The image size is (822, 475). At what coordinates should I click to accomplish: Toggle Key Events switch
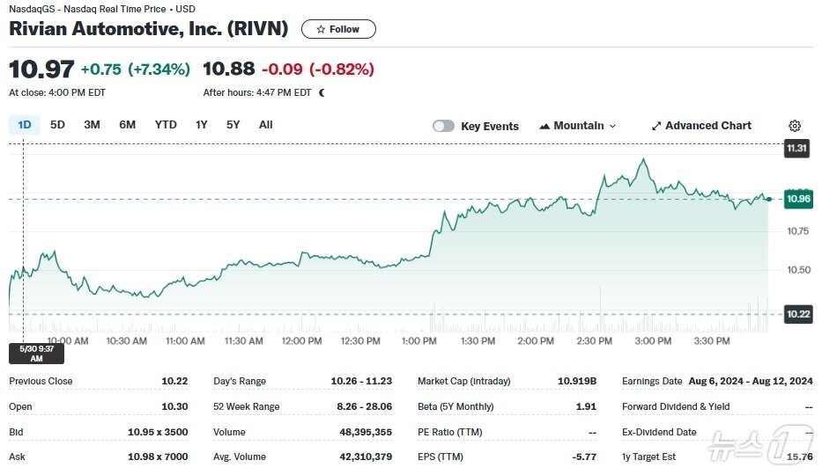pyautogui.click(x=443, y=126)
